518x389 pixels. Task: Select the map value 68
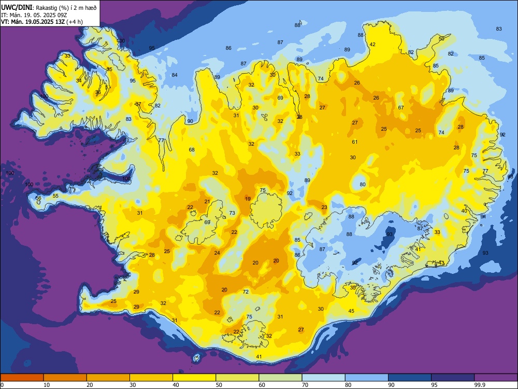(x=192, y=150)
